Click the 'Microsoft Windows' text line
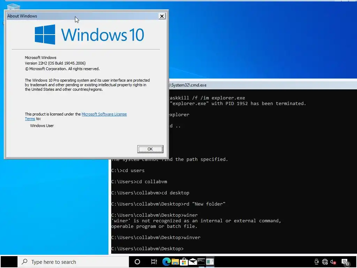Image resolution: width=357 pixels, height=268 pixels. pyautogui.click(x=40, y=58)
